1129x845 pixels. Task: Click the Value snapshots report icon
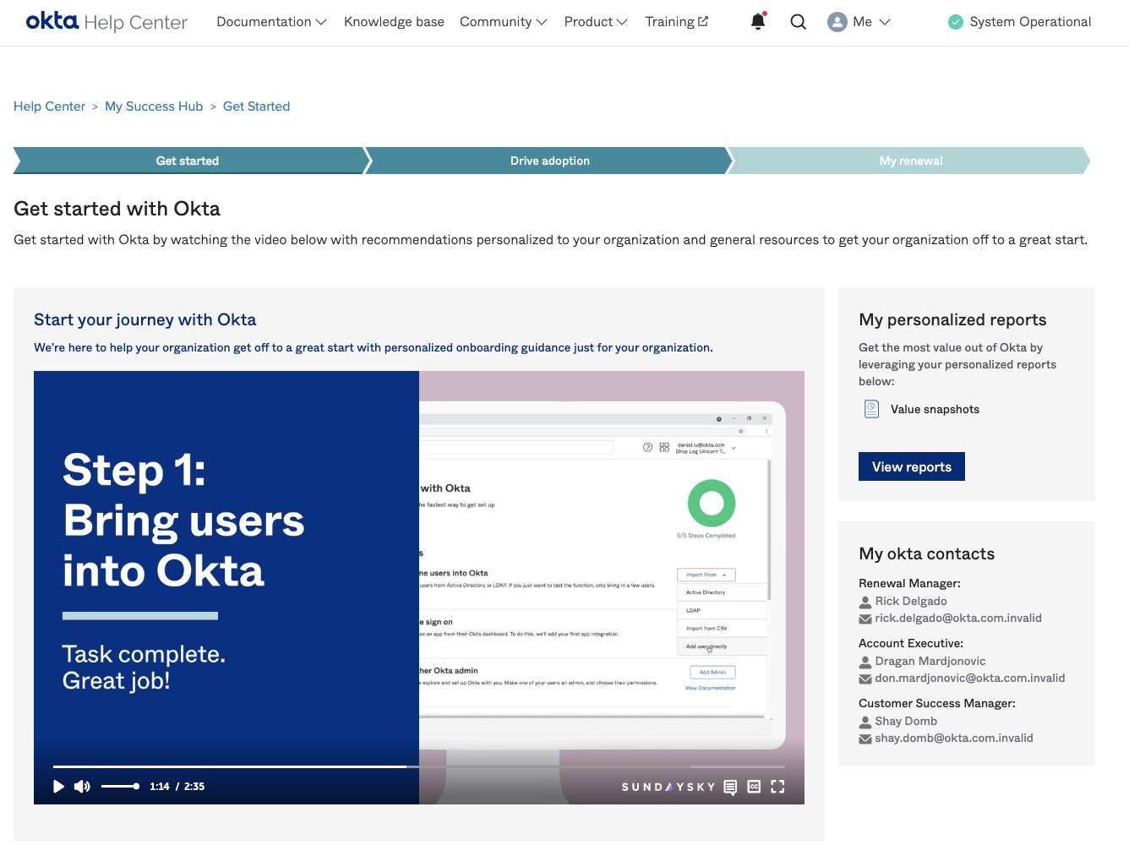(871, 409)
